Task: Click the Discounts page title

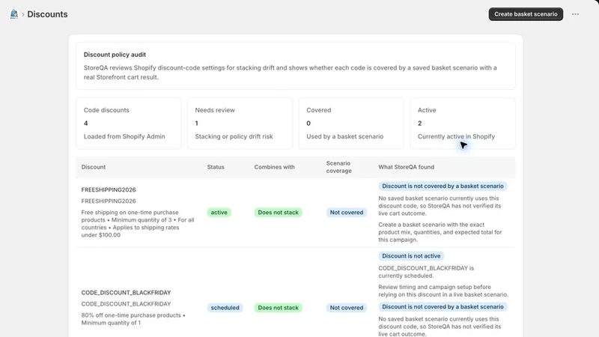Action: click(x=47, y=14)
